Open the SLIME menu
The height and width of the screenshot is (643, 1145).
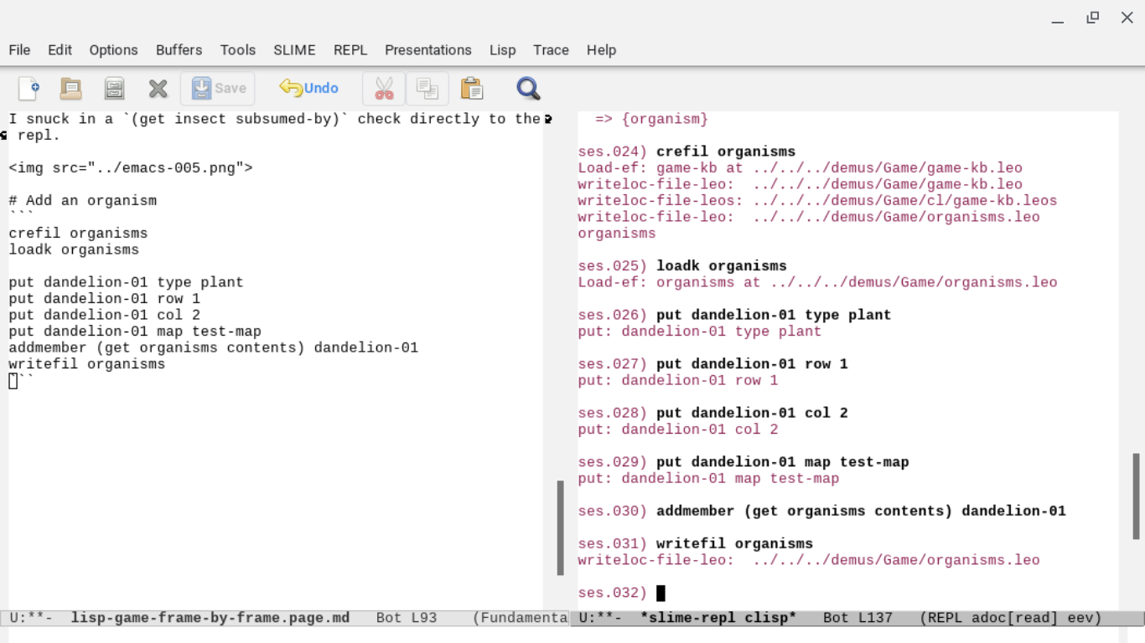[x=294, y=50]
